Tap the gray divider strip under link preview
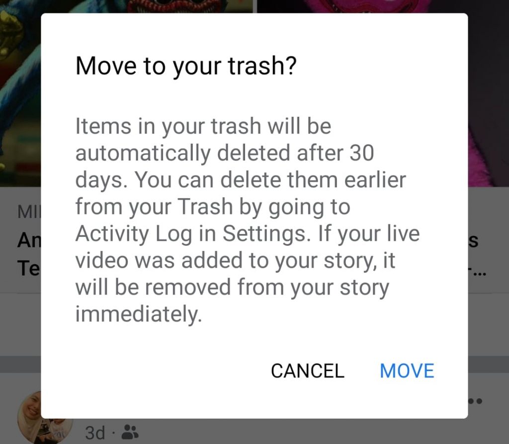The image size is (509, 444). (x=20, y=364)
